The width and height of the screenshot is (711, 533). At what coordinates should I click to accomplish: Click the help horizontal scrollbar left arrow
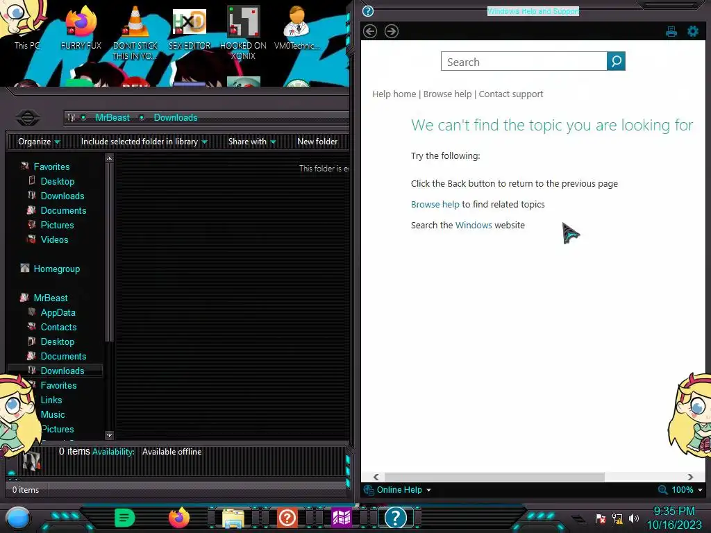pos(376,477)
